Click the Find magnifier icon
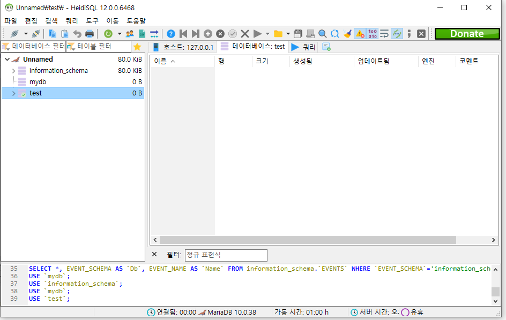 (x=322, y=34)
